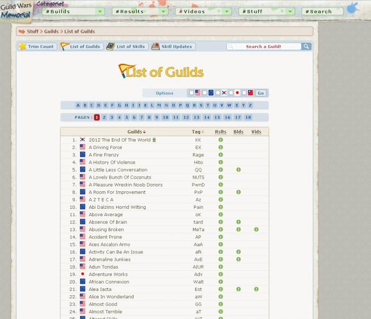371x319 pixels.
Task: Click Guilds in breadcrumb
Action: coord(51,31)
